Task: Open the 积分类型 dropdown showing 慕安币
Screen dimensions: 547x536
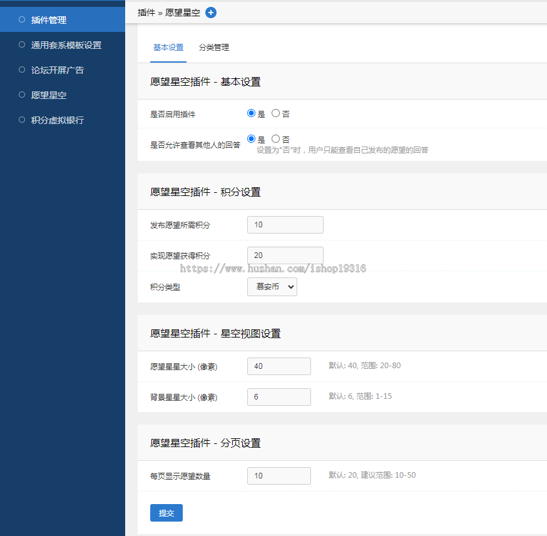Action: [272, 287]
